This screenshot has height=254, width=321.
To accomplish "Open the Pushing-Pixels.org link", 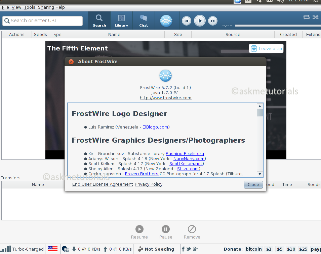I will point(185,154).
